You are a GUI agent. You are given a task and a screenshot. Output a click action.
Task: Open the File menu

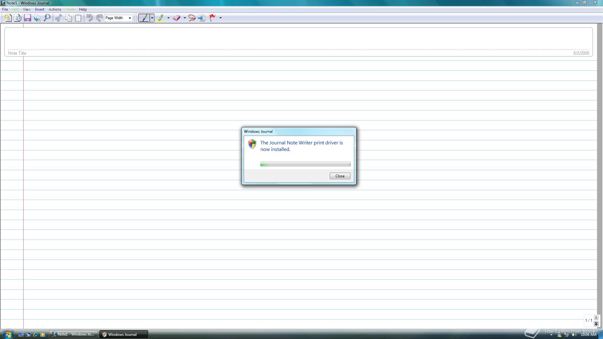coord(5,9)
